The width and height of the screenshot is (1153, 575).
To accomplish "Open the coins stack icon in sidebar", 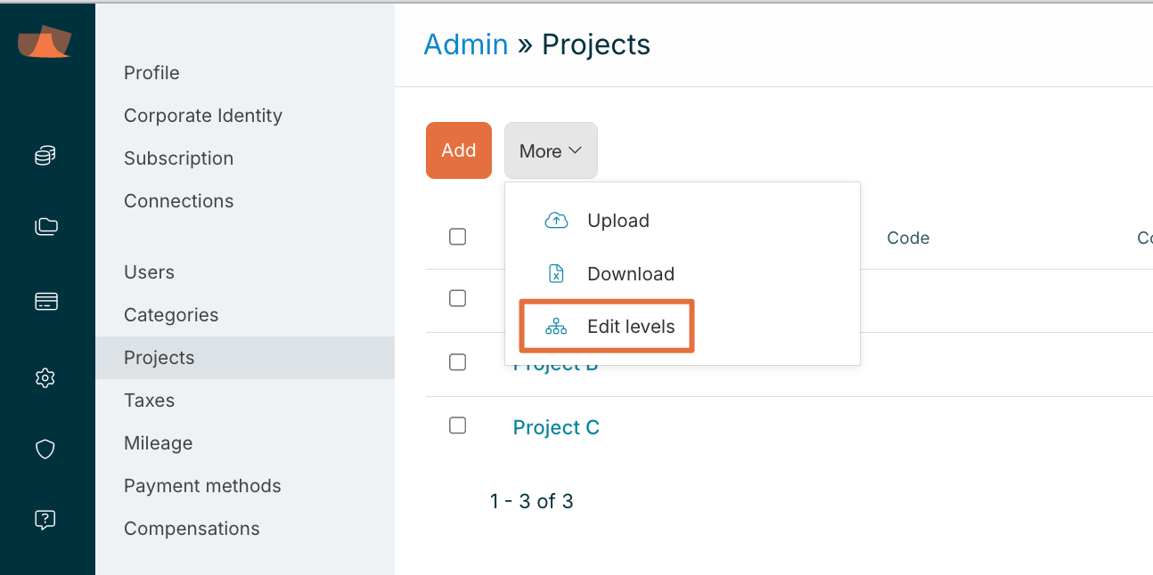I will tap(45, 157).
